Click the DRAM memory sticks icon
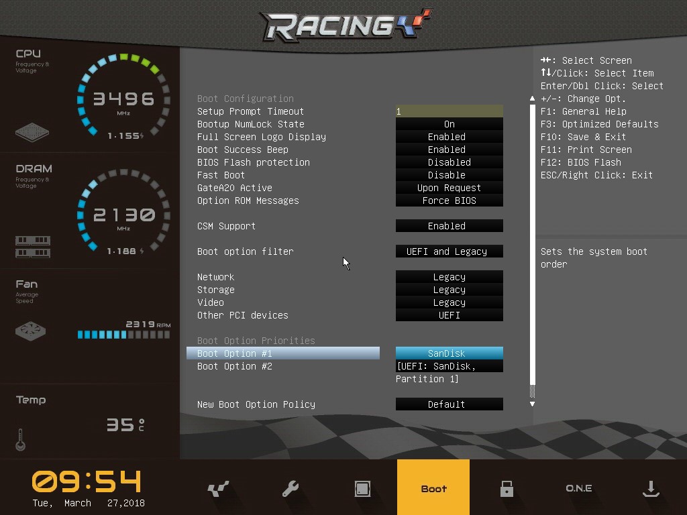The image size is (687, 515). tap(33, 246)
